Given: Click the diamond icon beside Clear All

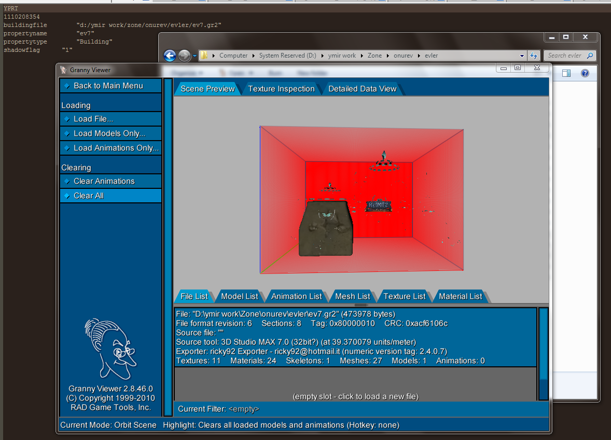Looking at the screenshot, I should (67, 196).
